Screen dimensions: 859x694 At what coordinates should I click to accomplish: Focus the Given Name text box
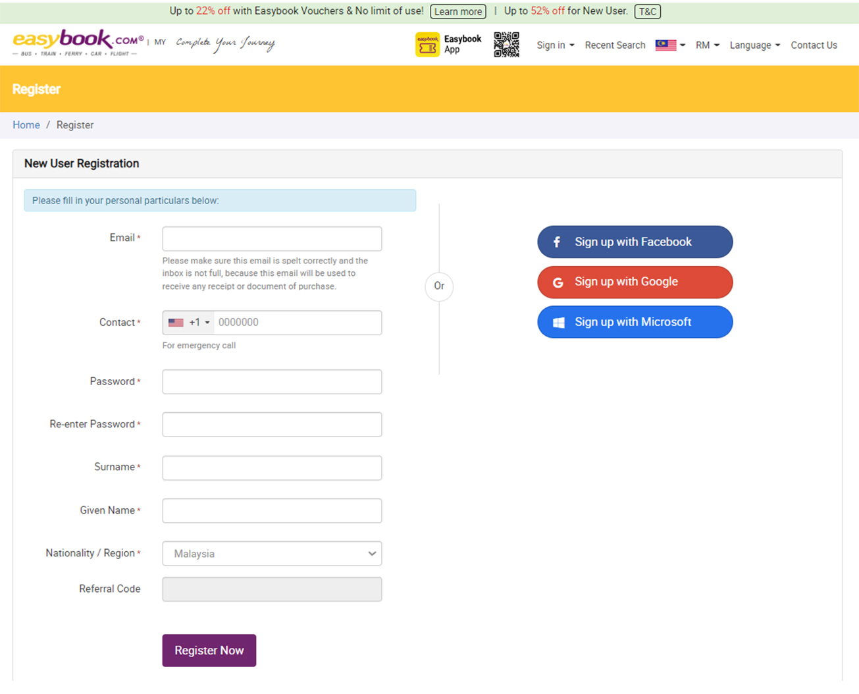272,510
